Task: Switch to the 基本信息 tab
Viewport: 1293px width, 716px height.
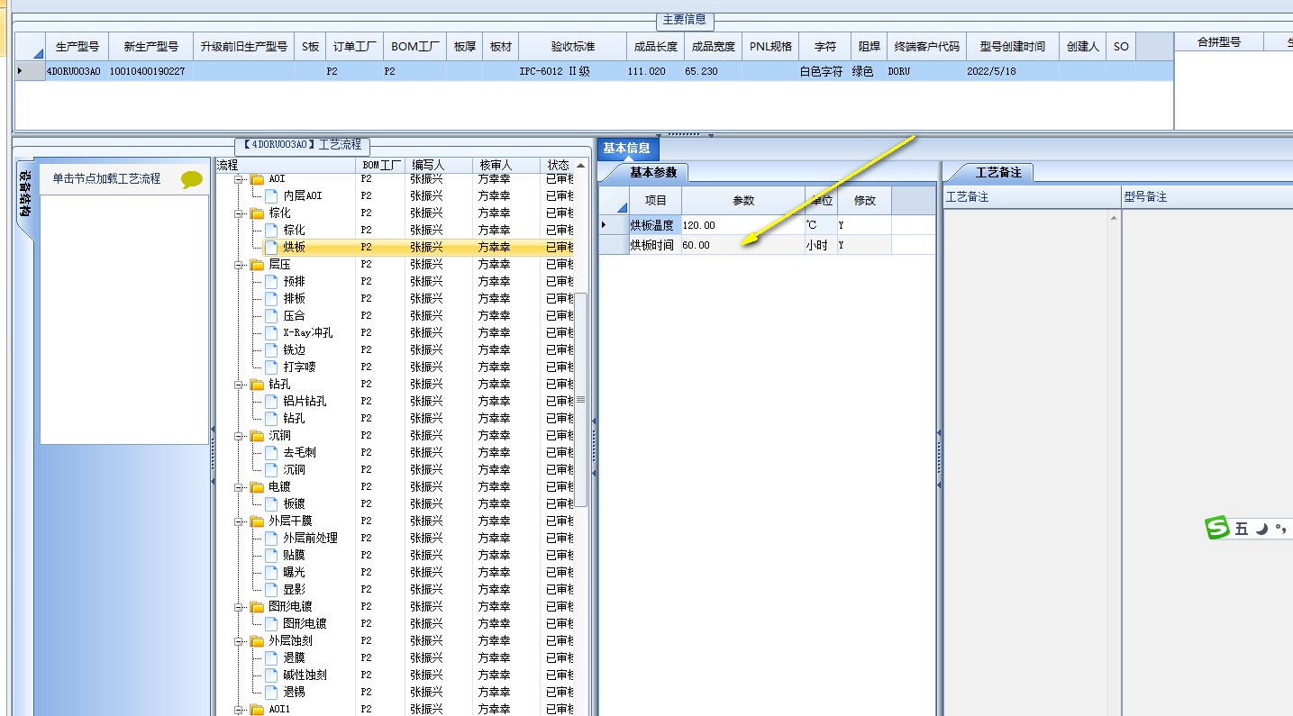Action: point(626,149)
